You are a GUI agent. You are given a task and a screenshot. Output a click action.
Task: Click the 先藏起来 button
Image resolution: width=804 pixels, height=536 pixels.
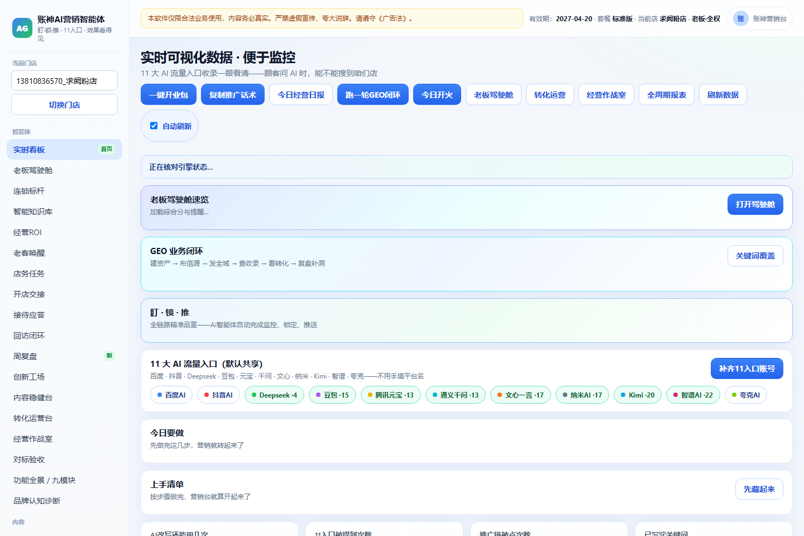(759, 489)
